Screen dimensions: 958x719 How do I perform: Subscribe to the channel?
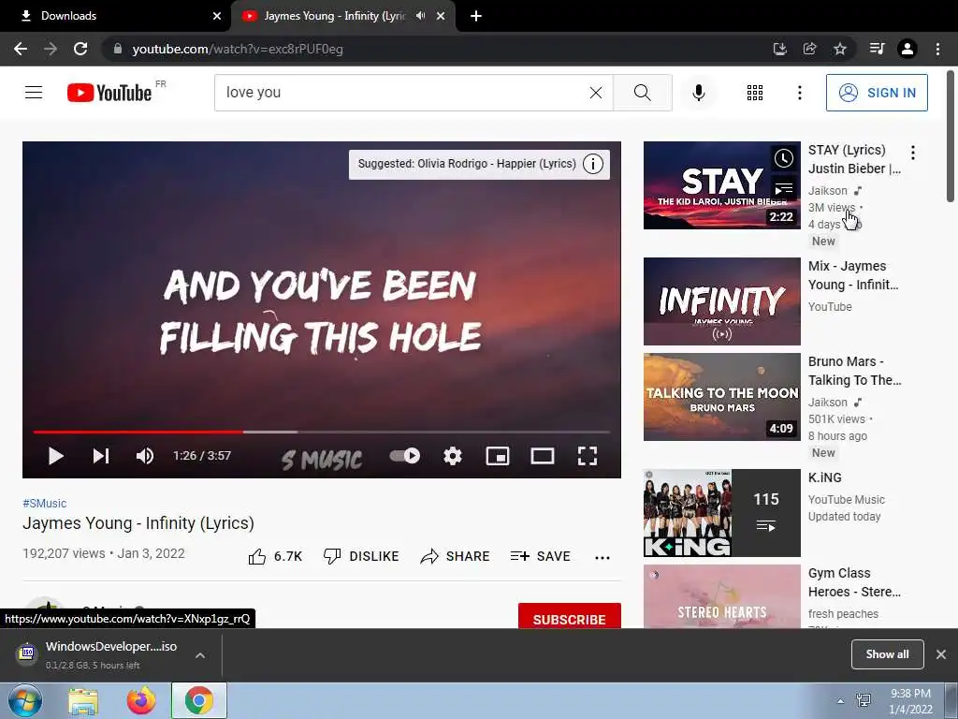click(570, 618)
